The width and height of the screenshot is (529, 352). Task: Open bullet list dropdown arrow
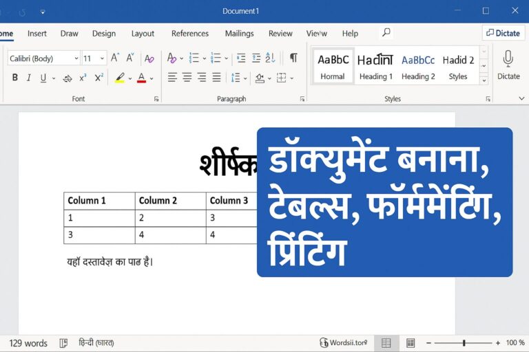[204, 58]
